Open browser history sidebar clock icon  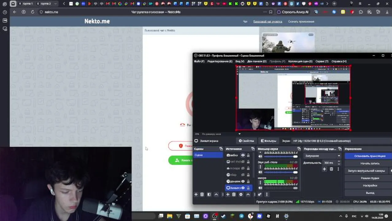[x=5, y=12]
